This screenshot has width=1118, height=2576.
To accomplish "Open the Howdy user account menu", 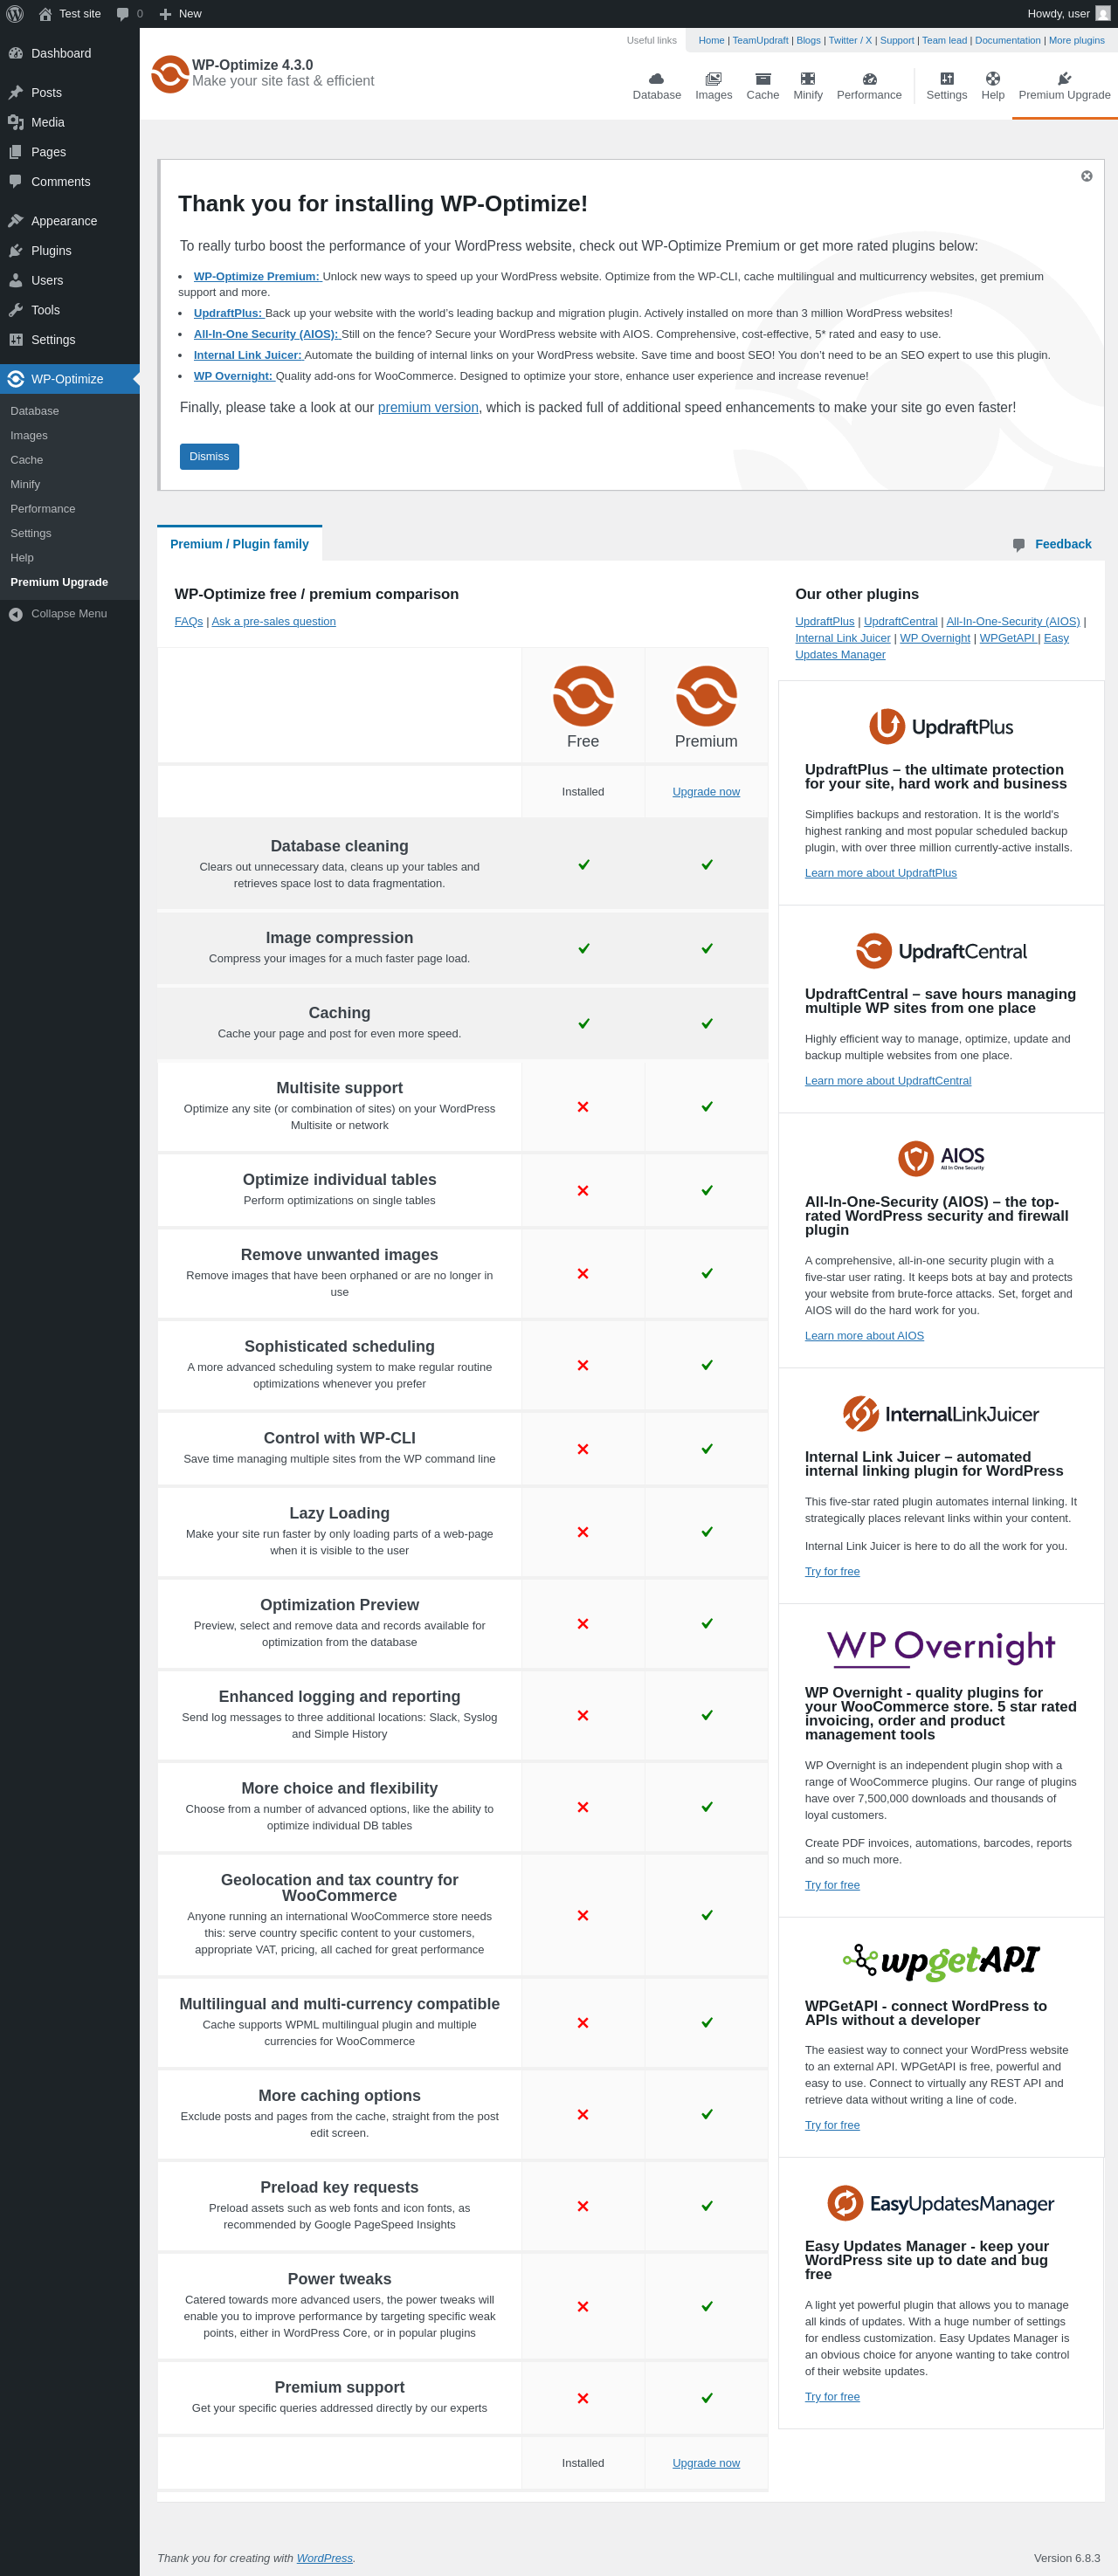I will [1066, 14].
